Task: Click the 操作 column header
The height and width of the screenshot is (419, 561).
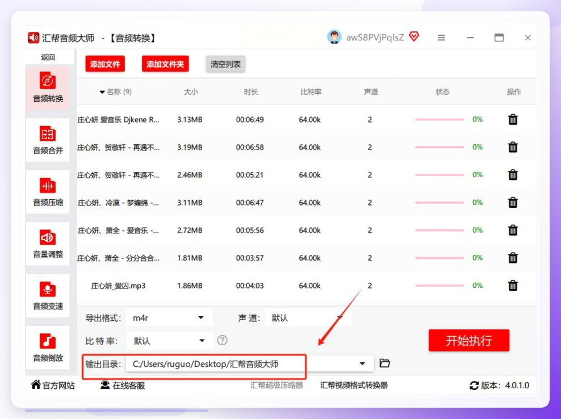Action: (x=514, y=92)
